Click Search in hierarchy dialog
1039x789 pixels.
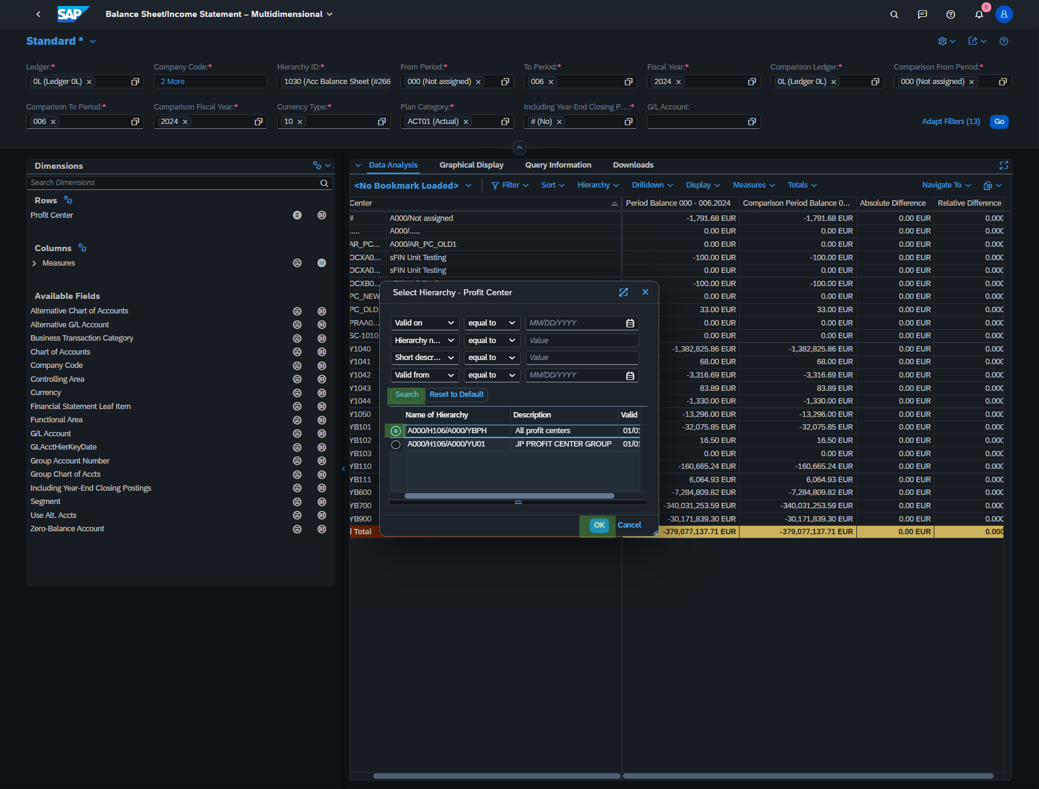(406, 394)
